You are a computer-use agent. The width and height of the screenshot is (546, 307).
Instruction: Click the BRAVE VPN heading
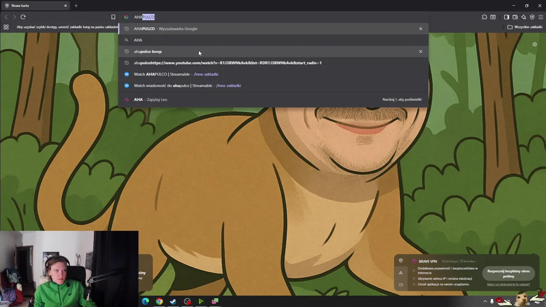click(428, 261)
